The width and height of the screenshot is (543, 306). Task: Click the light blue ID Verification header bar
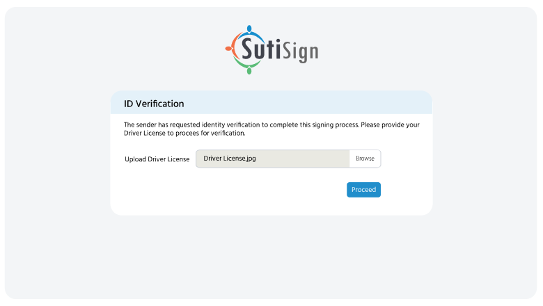click(x=313, y=103)
